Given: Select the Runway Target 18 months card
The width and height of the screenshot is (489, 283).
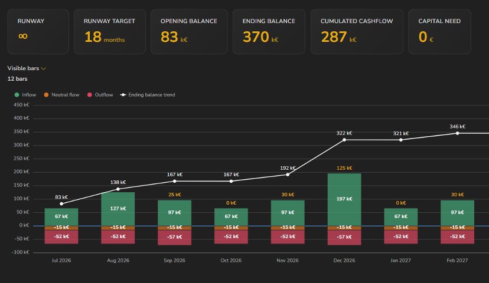Looking at the screenshot, I should pos(110,31).
